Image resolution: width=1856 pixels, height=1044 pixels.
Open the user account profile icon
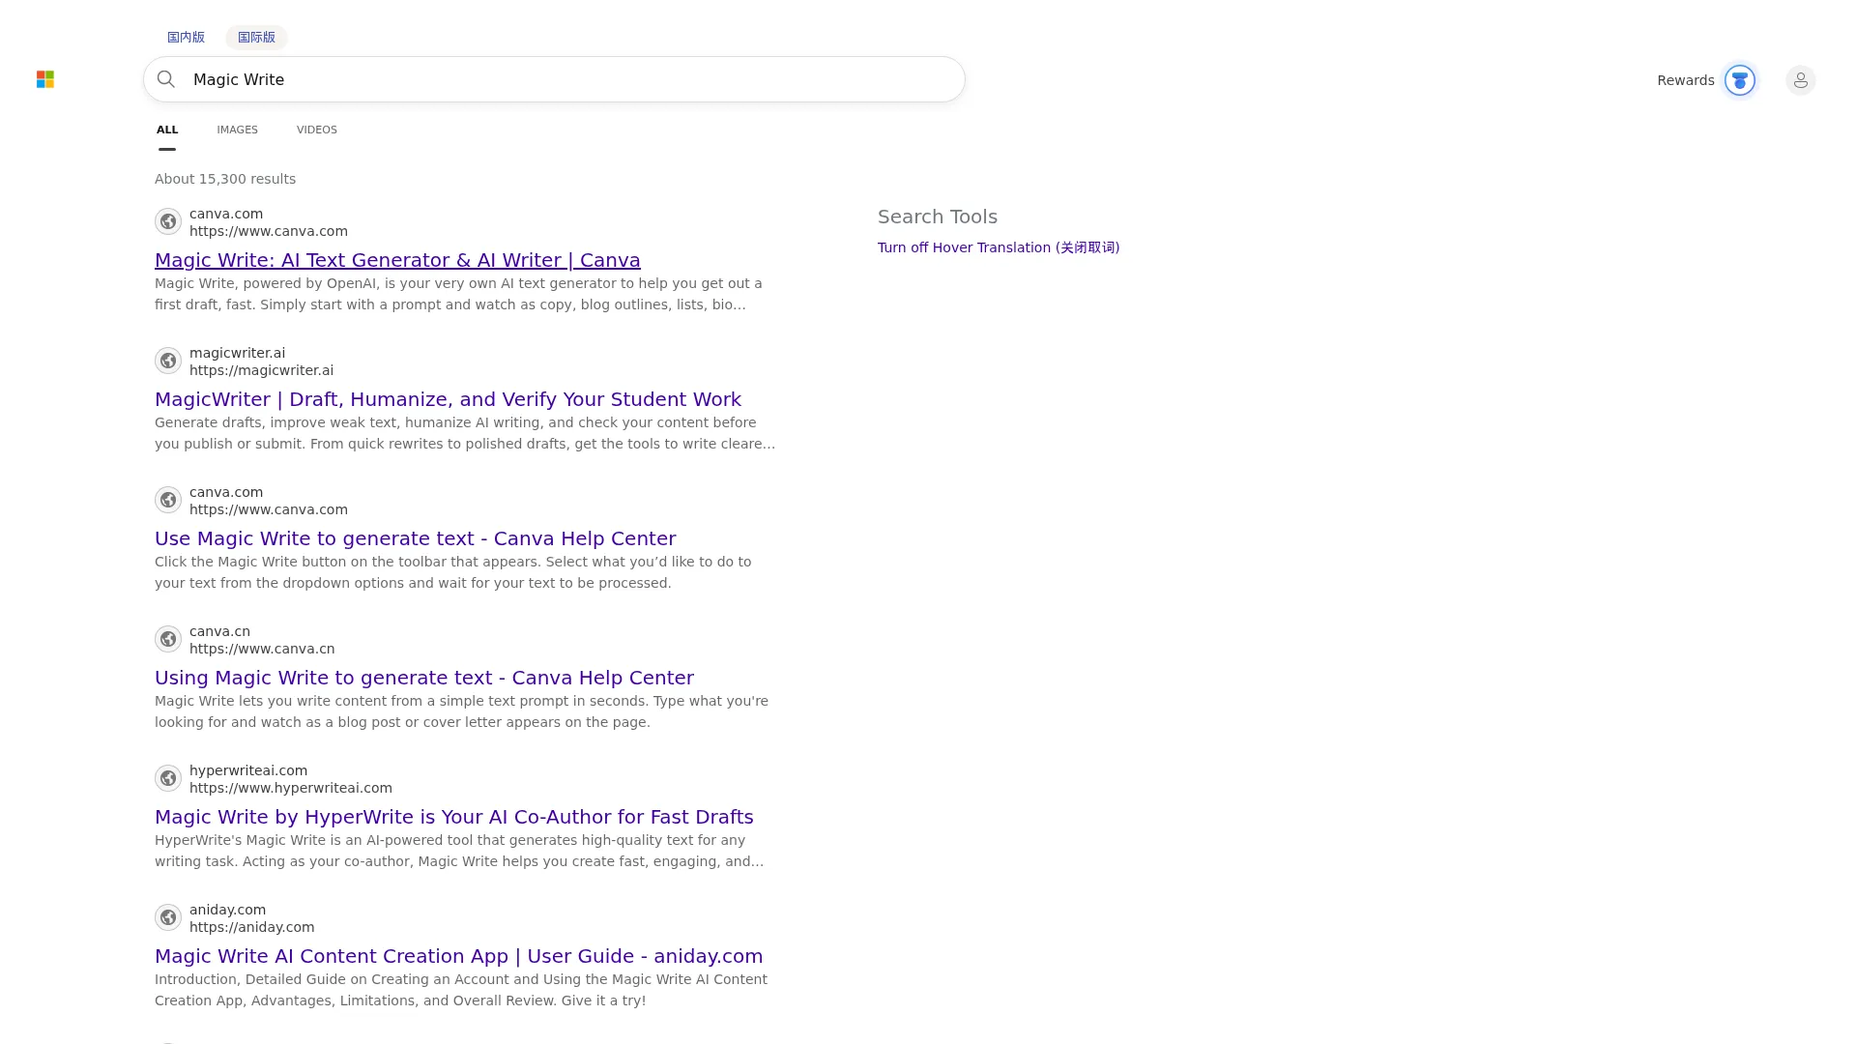[x=1800, y=80]
